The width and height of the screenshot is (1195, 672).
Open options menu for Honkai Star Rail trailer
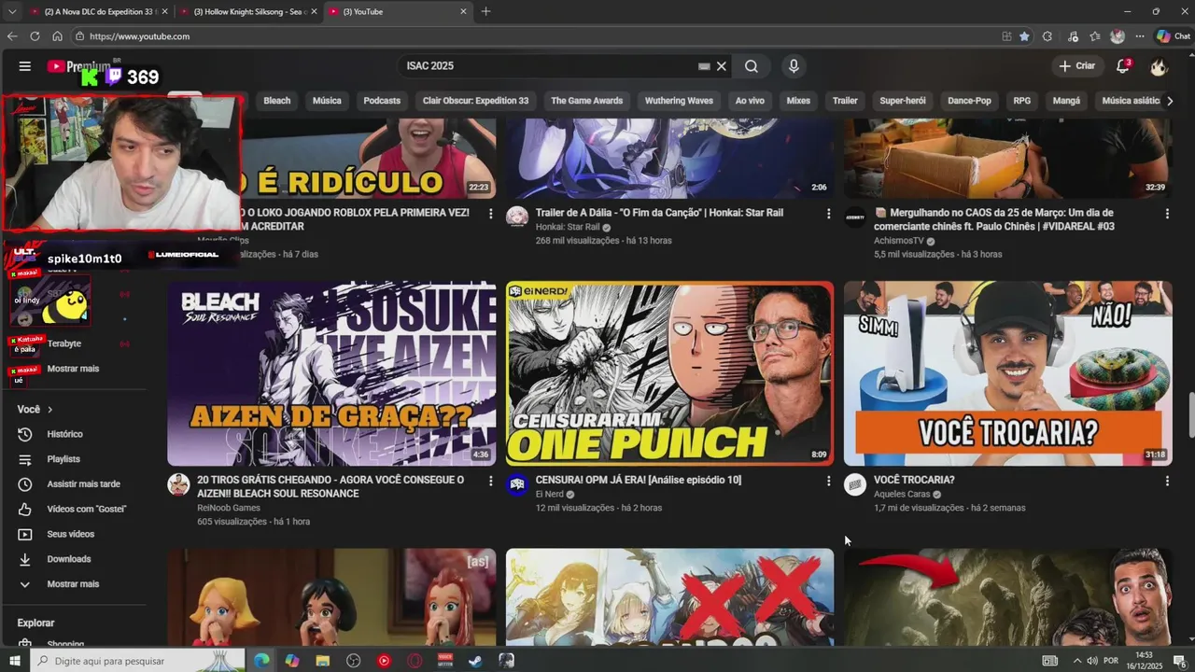pos(828,214)
